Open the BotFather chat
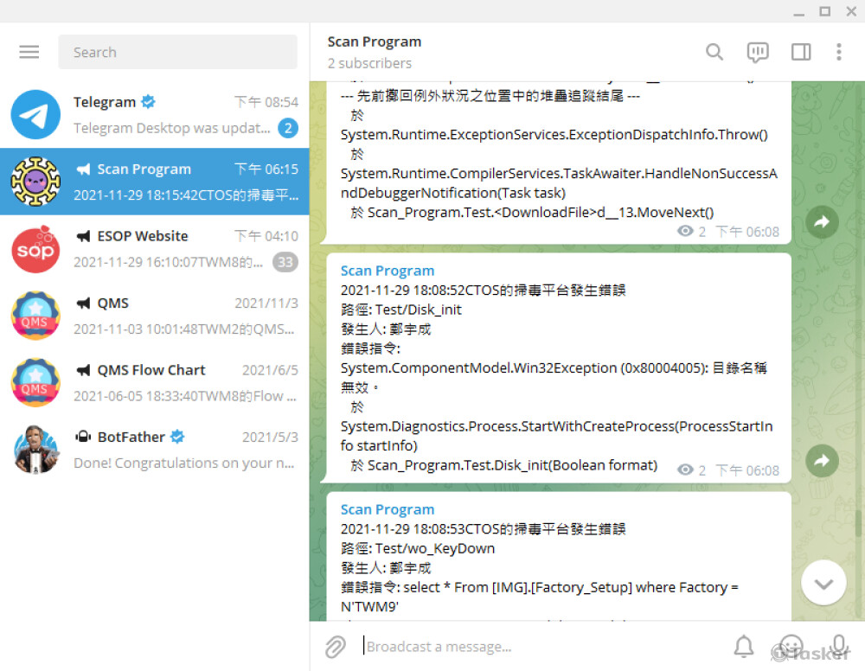Screen dimensions: 865x671 pyautogui.click(x=156, y=449)
